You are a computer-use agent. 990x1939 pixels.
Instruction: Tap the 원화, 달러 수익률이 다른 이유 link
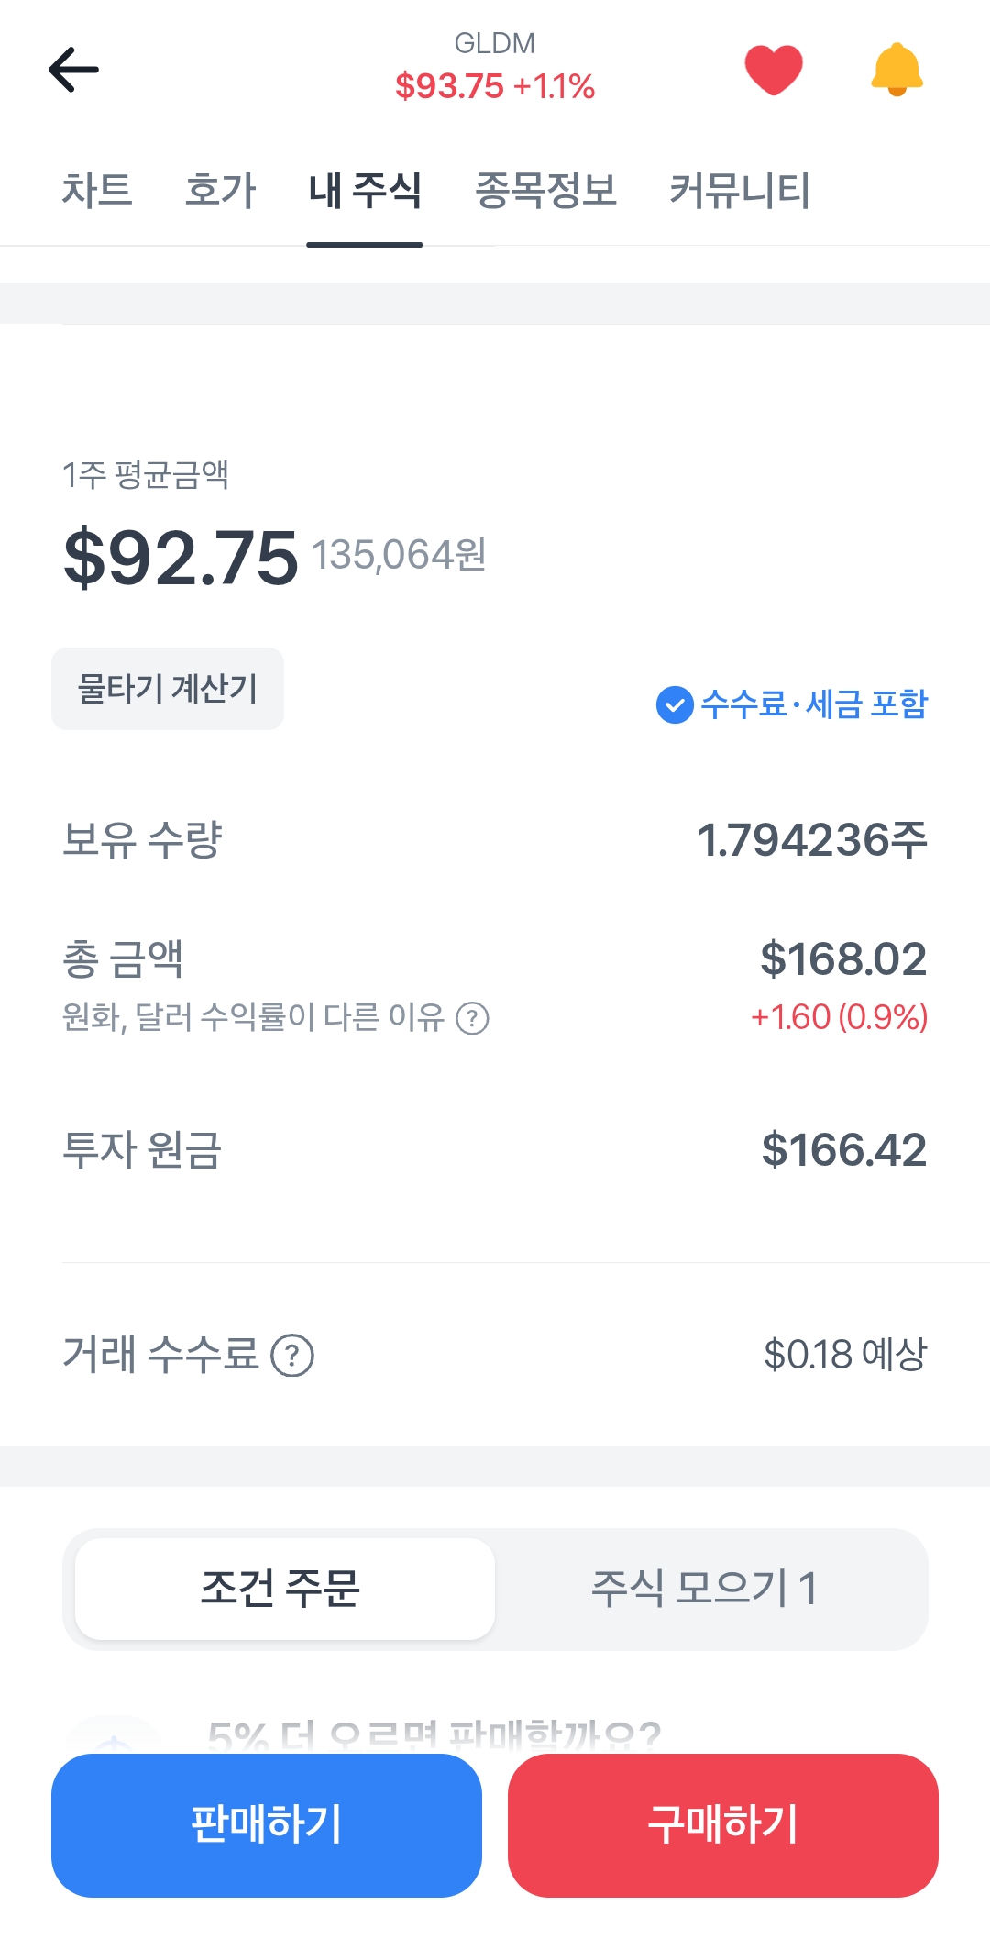pyautogui.click(x=253, y=1017)
